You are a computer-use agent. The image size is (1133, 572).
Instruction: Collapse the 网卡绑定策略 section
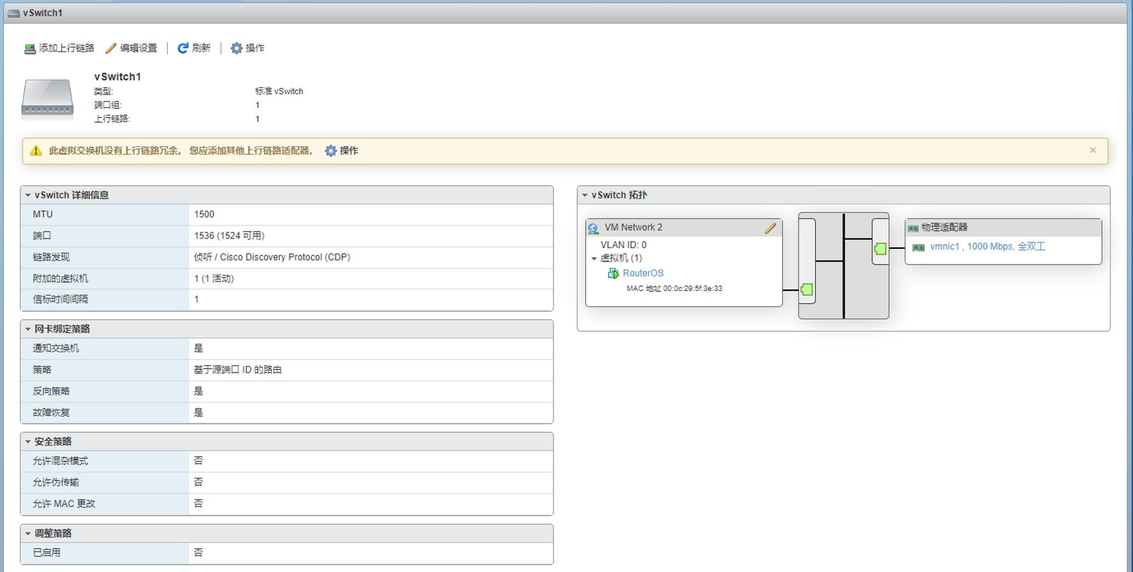click(x=28, y=329)
